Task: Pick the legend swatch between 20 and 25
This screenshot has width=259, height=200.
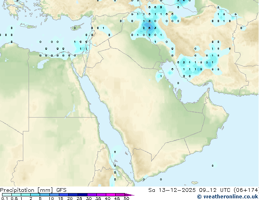Action: click(73, 195)
